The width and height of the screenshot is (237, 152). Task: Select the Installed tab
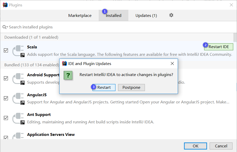(114, 16)
